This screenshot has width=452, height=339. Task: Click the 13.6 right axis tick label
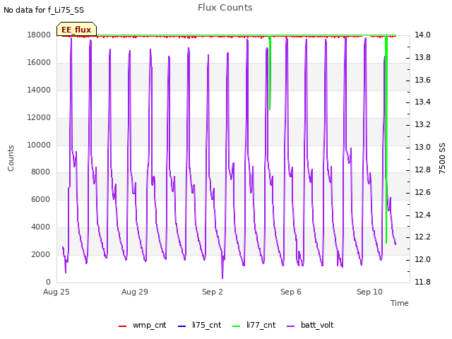tap(422, 80)
